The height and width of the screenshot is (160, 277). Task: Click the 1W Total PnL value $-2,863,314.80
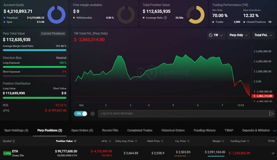[x=89, y=40]
